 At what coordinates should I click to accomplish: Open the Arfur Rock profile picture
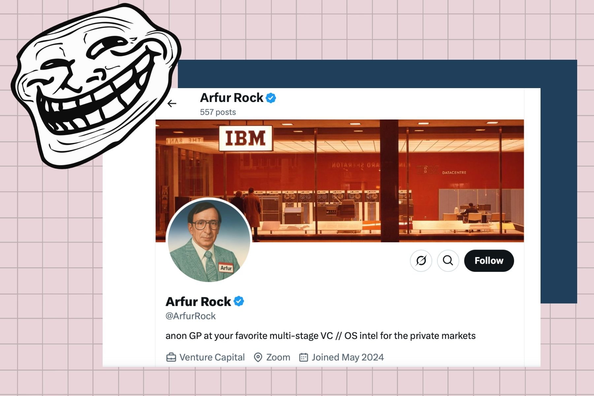coord(209,240)
